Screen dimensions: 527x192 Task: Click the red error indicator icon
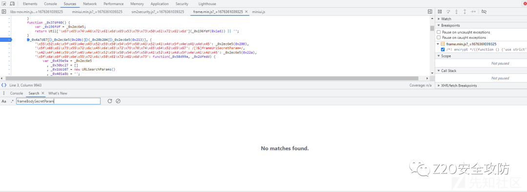525,3
